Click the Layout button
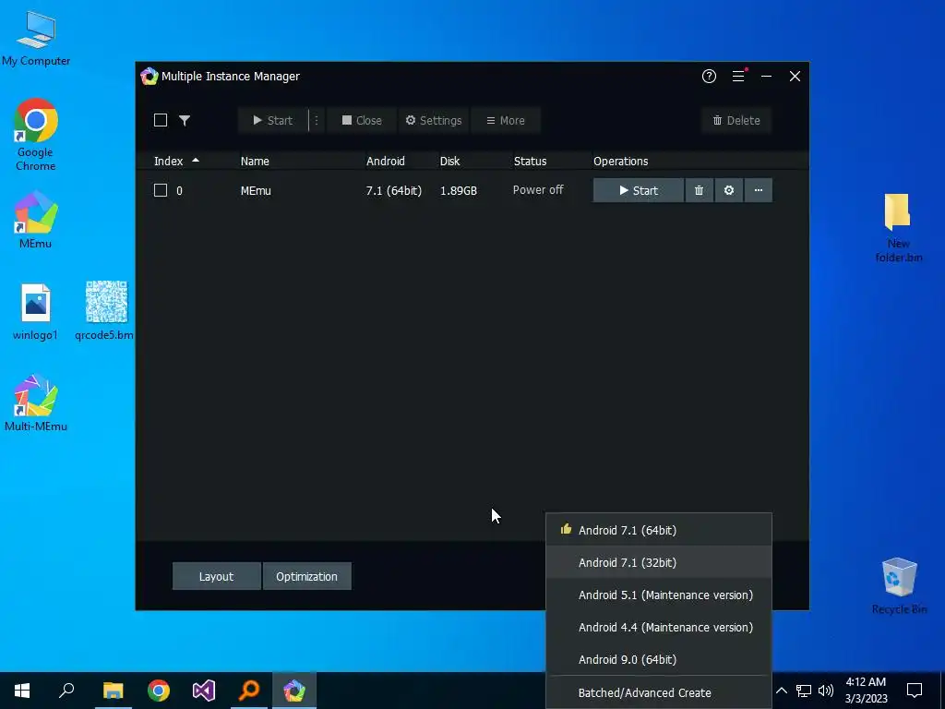 (216, 576)
